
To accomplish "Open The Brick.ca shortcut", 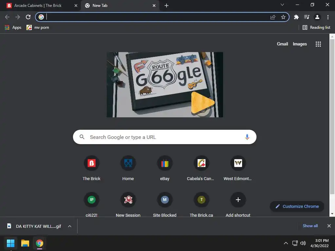I will (201, 204).
